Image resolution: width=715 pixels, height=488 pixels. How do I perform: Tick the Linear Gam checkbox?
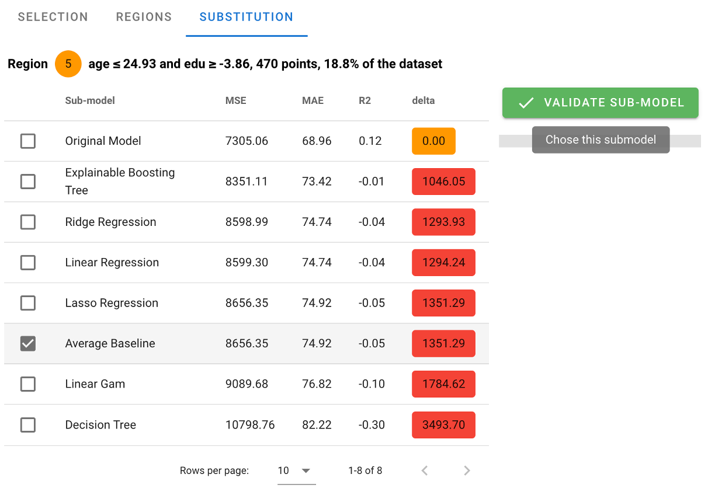[28, 384]
